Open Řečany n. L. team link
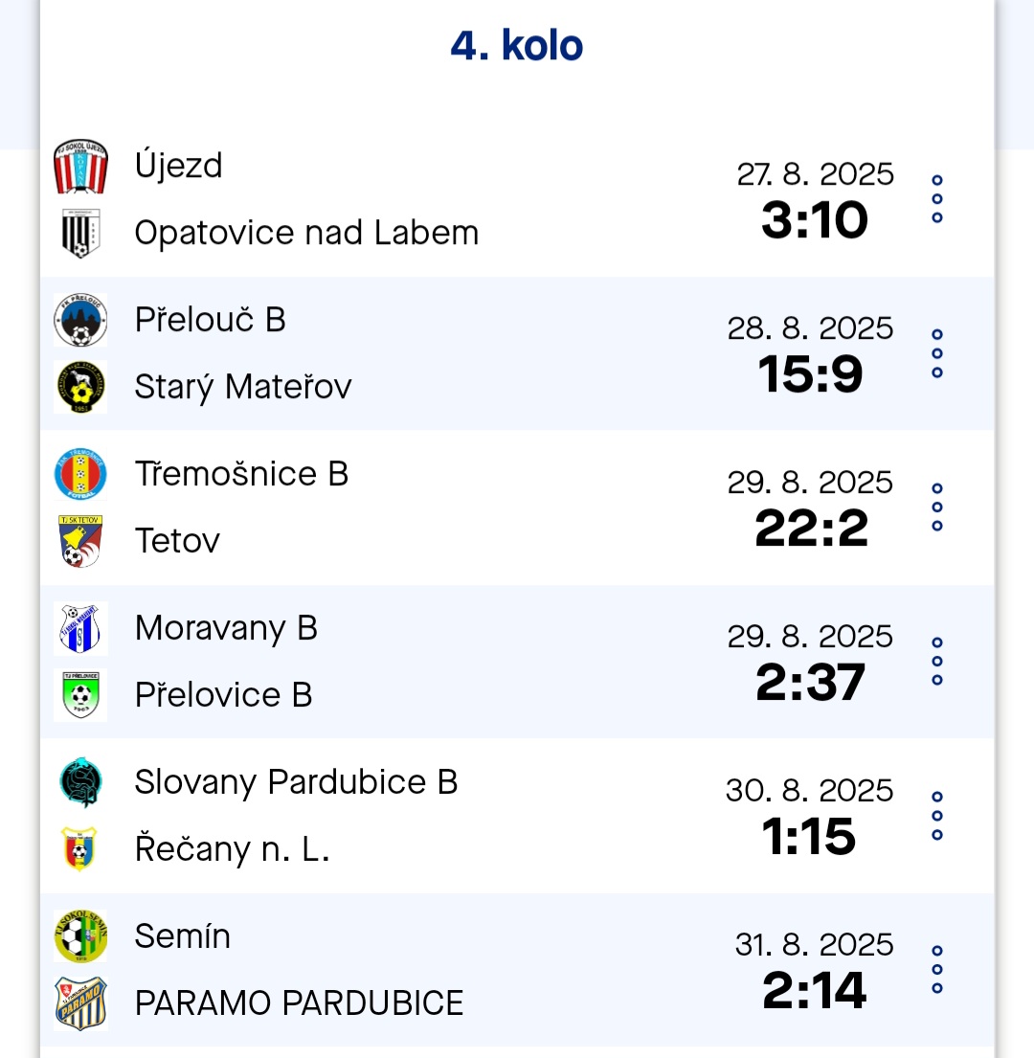This screenshot has height=1058, width=1034. 232,849
